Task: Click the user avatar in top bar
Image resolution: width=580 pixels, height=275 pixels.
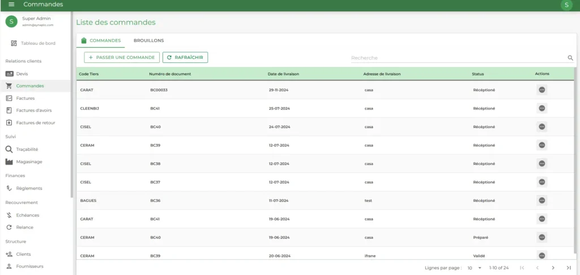Action: click(566, 5)
